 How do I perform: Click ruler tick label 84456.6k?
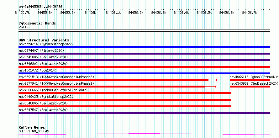point(227,13)
